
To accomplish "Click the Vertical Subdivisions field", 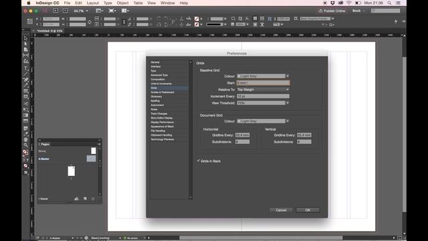I will click(x=304, y=141).
